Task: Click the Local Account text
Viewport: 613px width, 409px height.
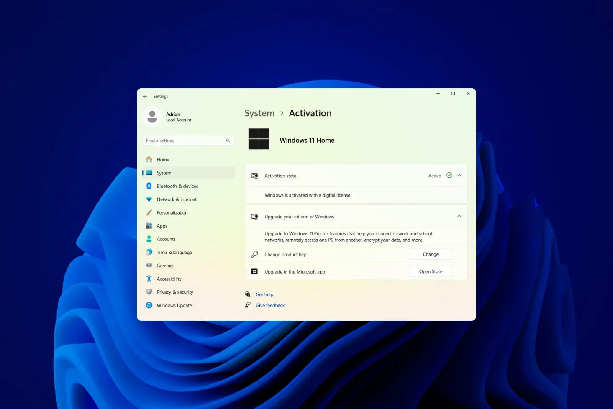Action: [x=179, y=120]
